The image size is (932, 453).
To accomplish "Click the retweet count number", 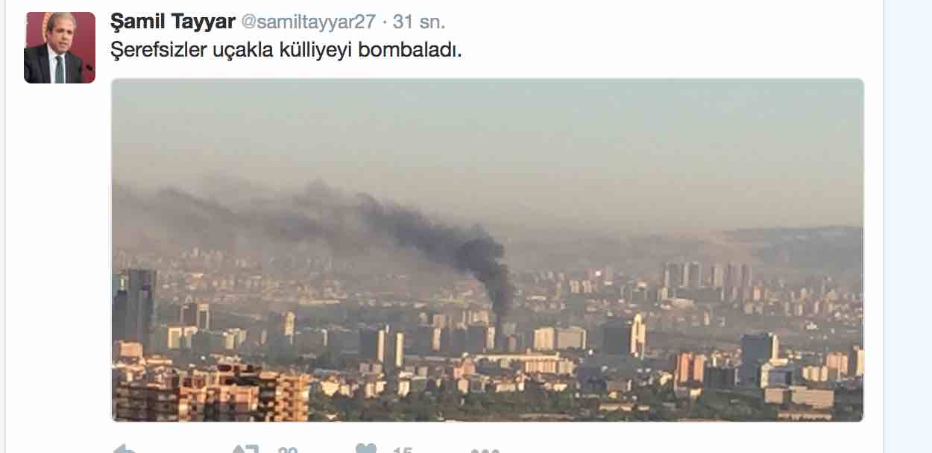I will tap(288, 449).
